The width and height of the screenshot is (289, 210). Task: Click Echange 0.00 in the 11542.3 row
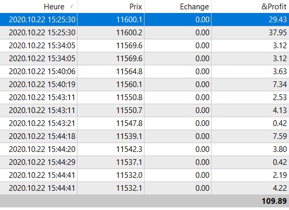(x=202, y=149)
